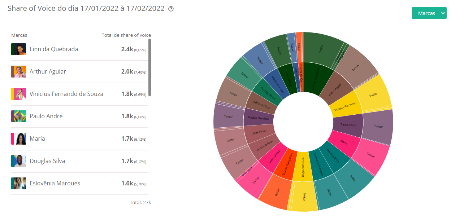Select the Arthur Aguiar brand name
This screenshot has width=451, height=220.
pyautogui.click(x=48, y=72)
